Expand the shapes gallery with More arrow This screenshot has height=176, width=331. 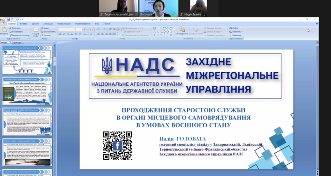pyautogui.click(x=174, y=35)
